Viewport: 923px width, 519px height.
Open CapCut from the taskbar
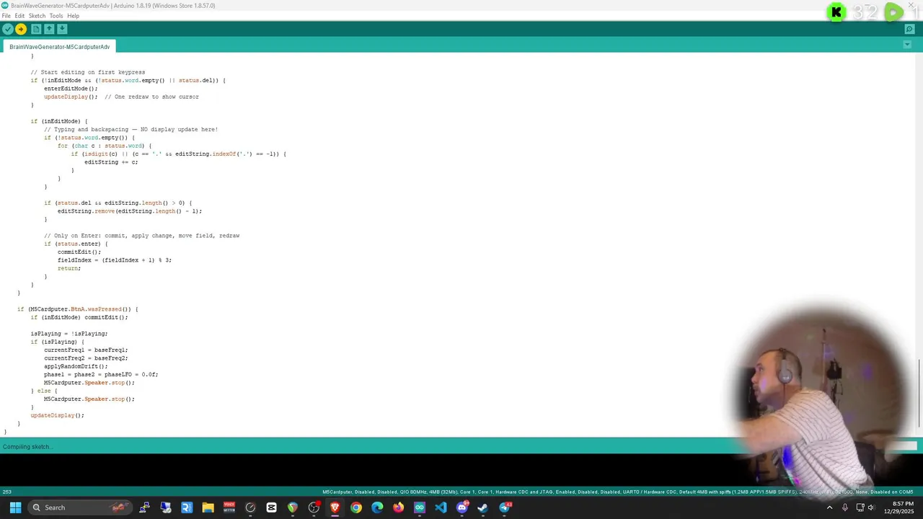[271, 507]
